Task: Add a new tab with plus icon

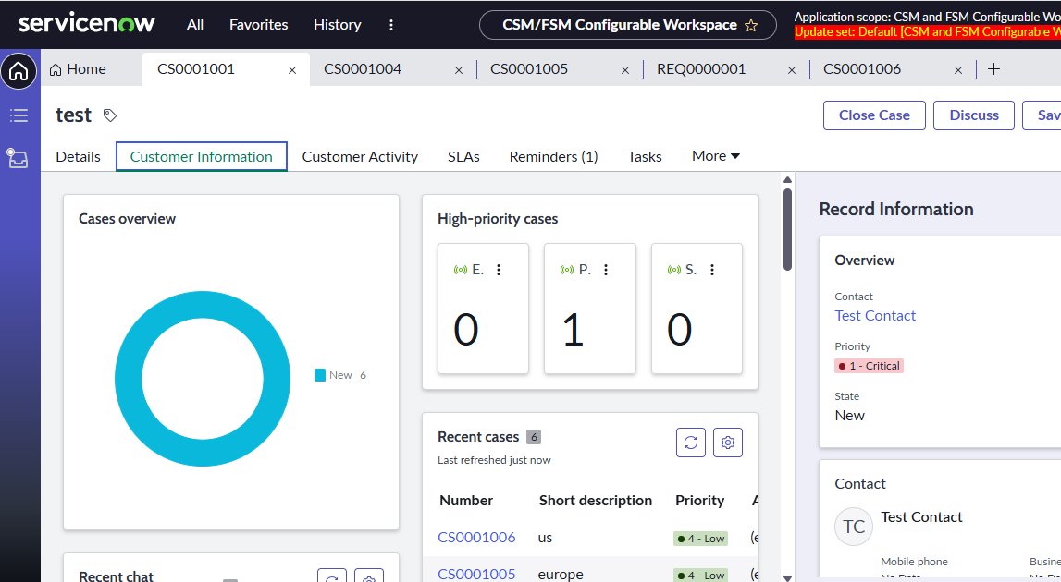Action: (993, 69)
